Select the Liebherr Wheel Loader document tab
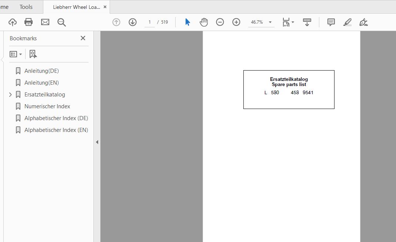The height and width of the screenshot is (242, 396). (x=76, y=7)
